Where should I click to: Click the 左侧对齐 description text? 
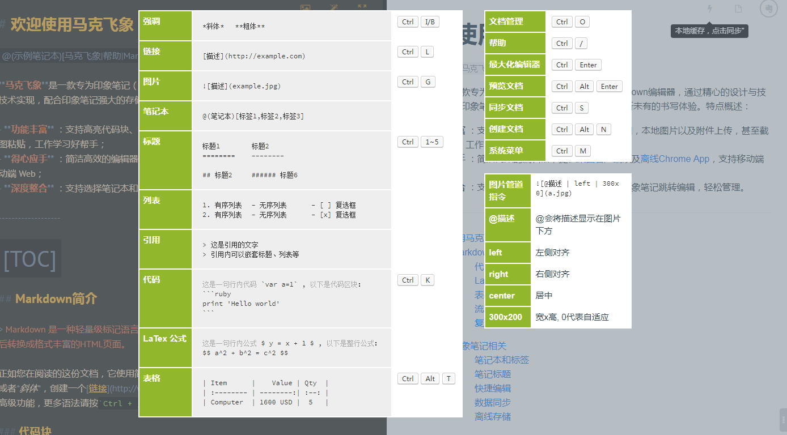(553, 252)
